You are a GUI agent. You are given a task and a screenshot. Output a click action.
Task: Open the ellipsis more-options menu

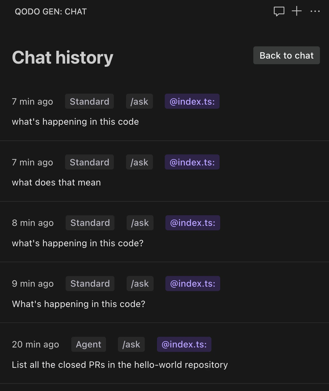(x=315, y=12)
